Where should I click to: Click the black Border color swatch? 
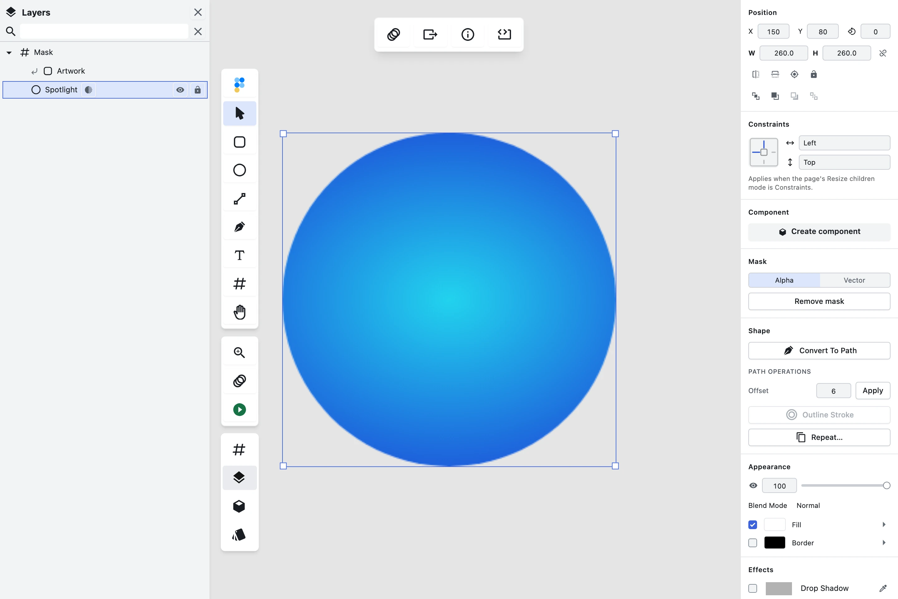775,543
